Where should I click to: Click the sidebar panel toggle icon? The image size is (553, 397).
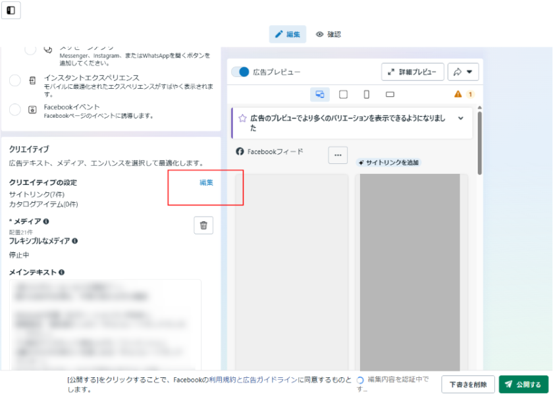[x=11, y=11]
